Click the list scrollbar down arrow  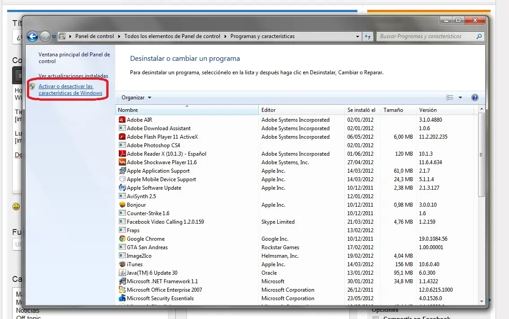(481, 301)
